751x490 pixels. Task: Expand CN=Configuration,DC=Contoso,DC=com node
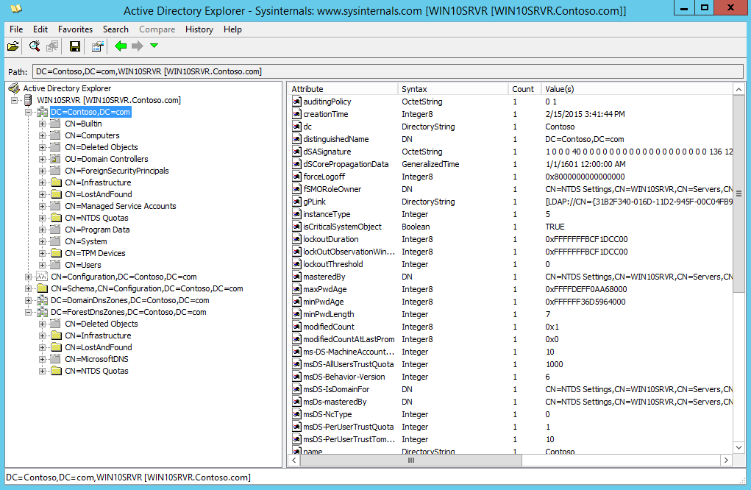point(28,277)
